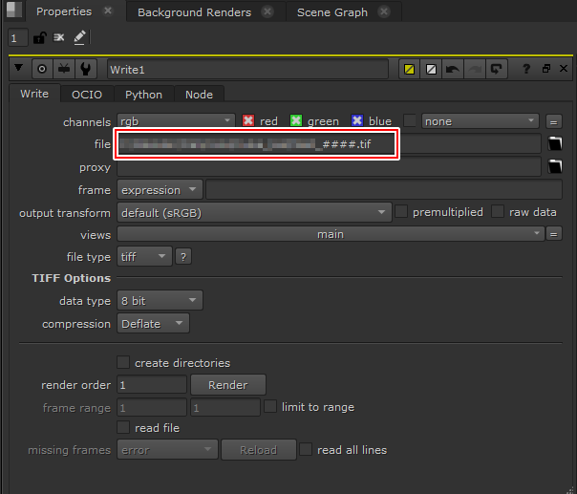The width and height of the screenshot is (577, 494).
Task: Open the output transform dropdown
Action: 254,212
